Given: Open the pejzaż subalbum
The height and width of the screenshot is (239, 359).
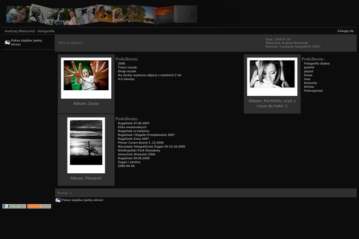Looking at the screenshot, I should [x=308, y=71].
